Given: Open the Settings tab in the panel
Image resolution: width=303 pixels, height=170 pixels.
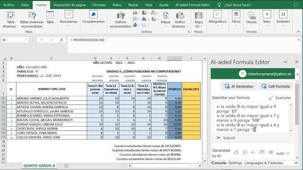Looking at the screenshot, I should (235, 163).
